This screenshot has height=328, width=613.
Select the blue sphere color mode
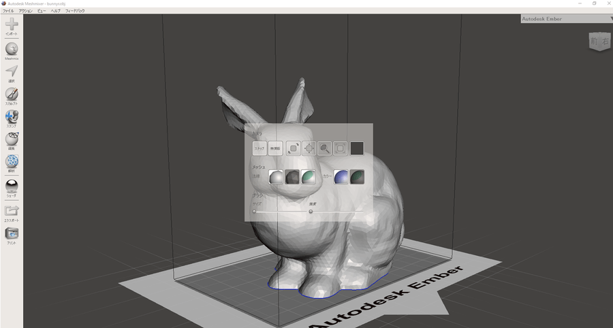pyautogui.click(x=341, y=177)
